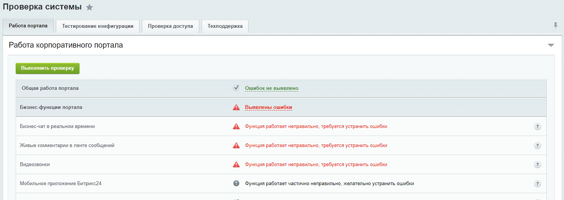The height and width of the screenshot is (200, 564).
Task: Click help icon for Видеозвонки
Action: pos(537,165)
